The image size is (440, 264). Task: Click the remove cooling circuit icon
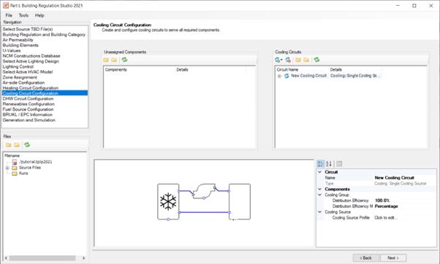click(288, 60)
